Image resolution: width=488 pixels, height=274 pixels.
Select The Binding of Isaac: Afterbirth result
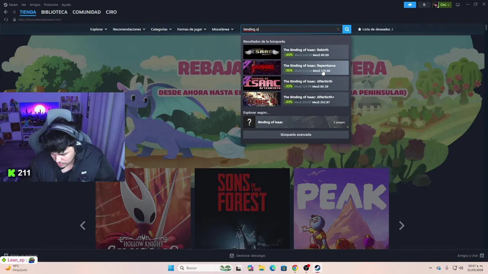click(296, 83)
